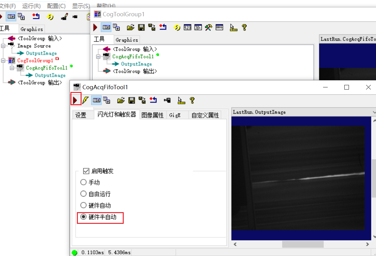Select red CogToolGroup1 item in main tree
The image size is (376, 256).
(35, 60)
